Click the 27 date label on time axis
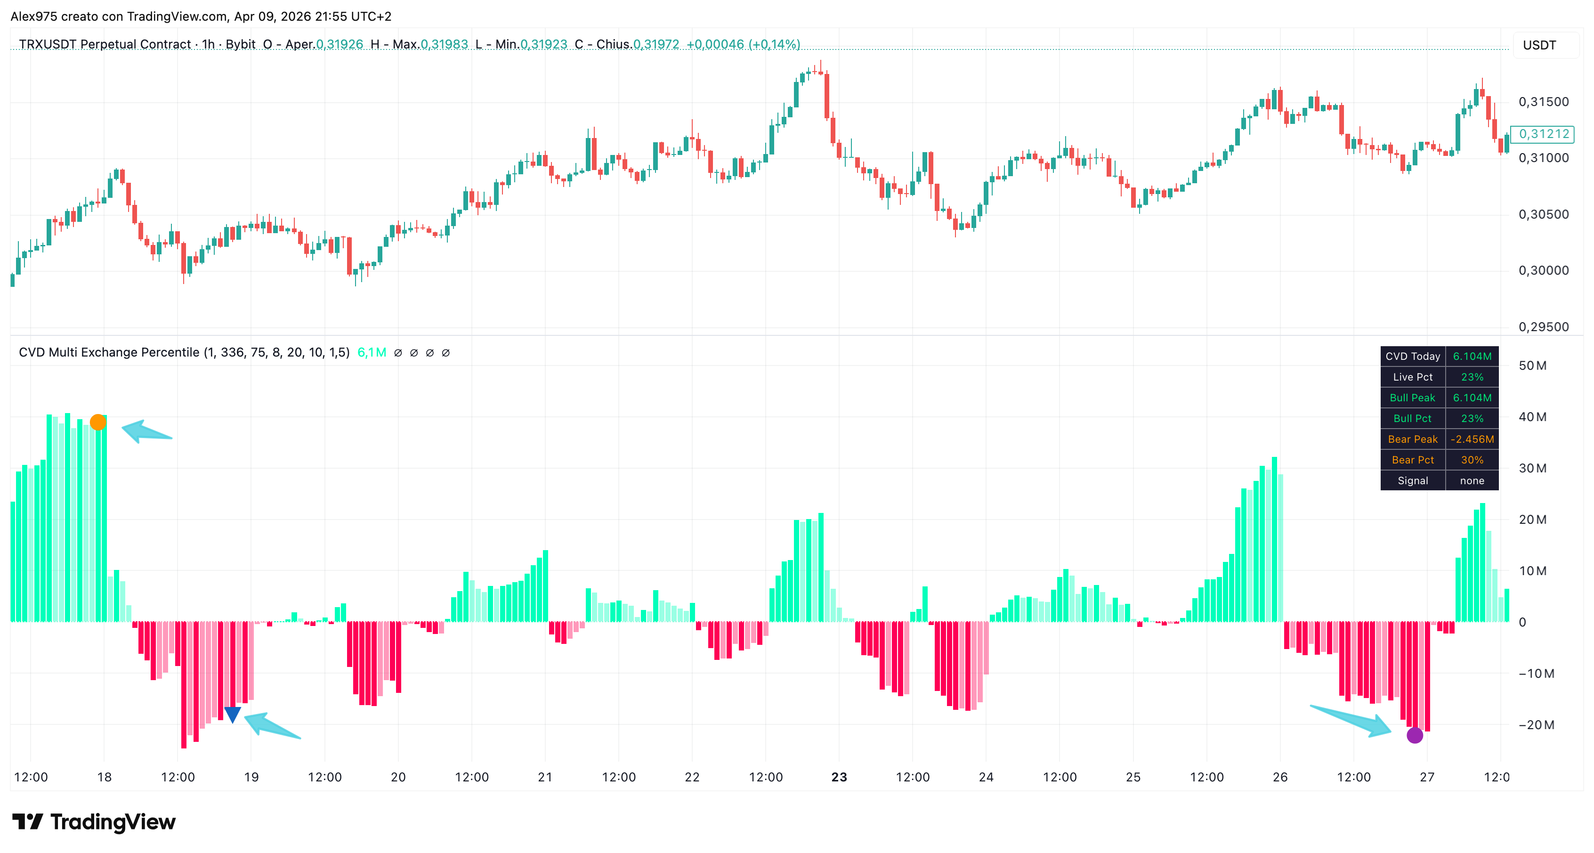Image resolution: width=1594 pixels, height=853 pixels. coord(1427,778)
